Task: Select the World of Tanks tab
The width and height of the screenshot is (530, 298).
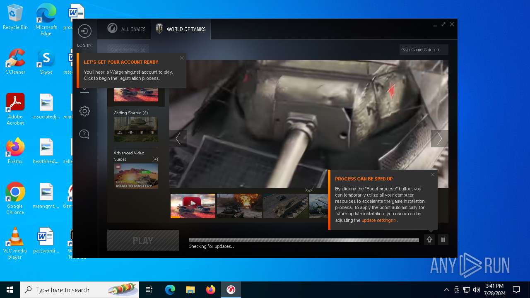Action: (x=181, y=29)
